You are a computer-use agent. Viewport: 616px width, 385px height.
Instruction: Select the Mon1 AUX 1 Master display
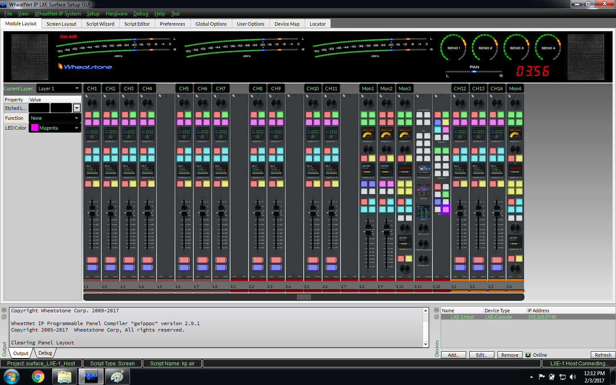click(368, 133)
